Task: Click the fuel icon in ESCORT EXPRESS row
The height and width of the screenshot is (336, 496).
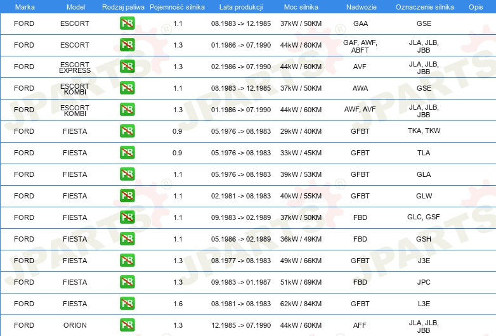Action: click(127, 67)
